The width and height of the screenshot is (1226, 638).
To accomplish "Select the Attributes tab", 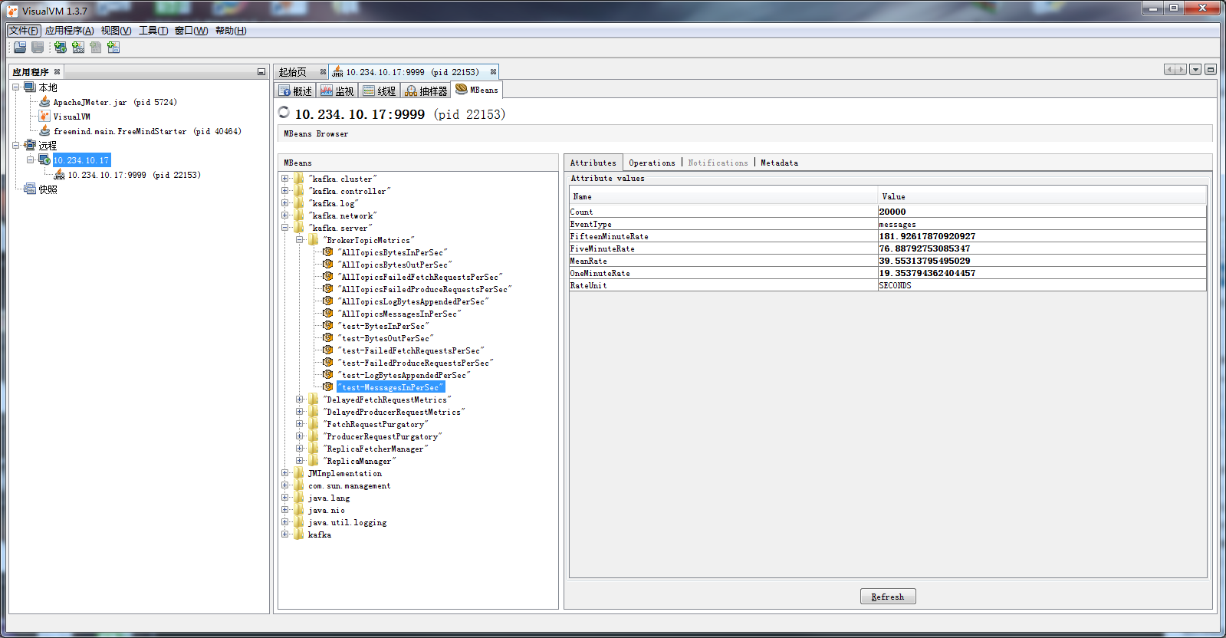I will point(593,163).
